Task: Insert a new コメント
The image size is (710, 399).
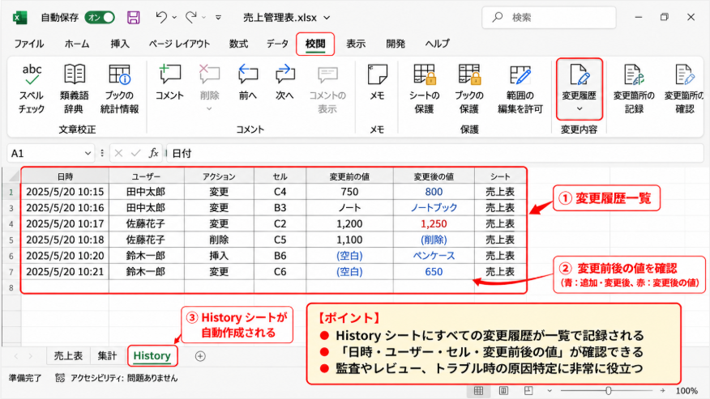Action: coord(170,83)
